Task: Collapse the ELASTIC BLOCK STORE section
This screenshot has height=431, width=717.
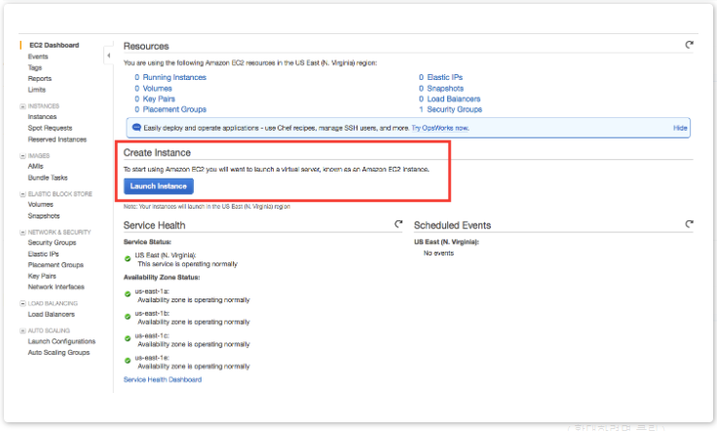Action: tap(22, 194)
